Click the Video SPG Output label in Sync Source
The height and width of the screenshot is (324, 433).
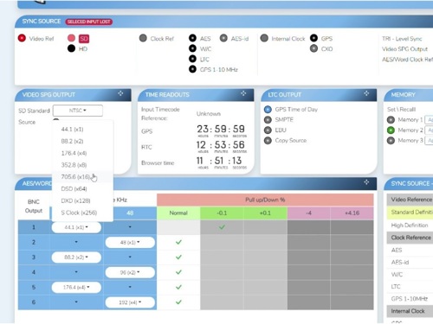(x=404, y=49)
